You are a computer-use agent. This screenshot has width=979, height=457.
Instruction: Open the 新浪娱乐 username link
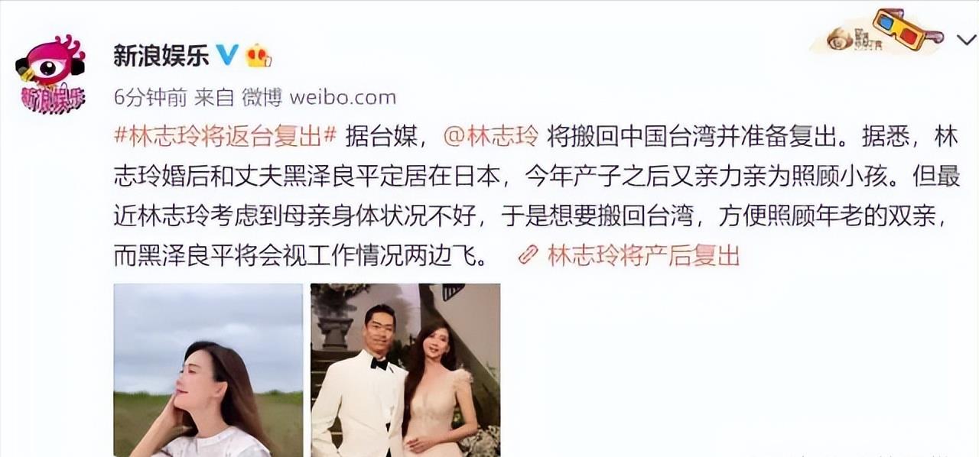pyautogui.click(x=161, y=55)
